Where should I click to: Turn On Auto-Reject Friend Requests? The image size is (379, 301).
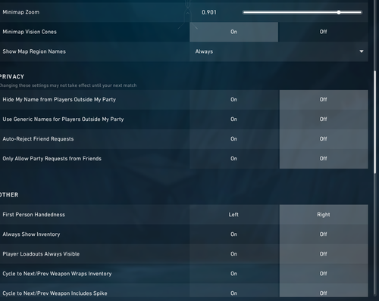coord(233,139)
